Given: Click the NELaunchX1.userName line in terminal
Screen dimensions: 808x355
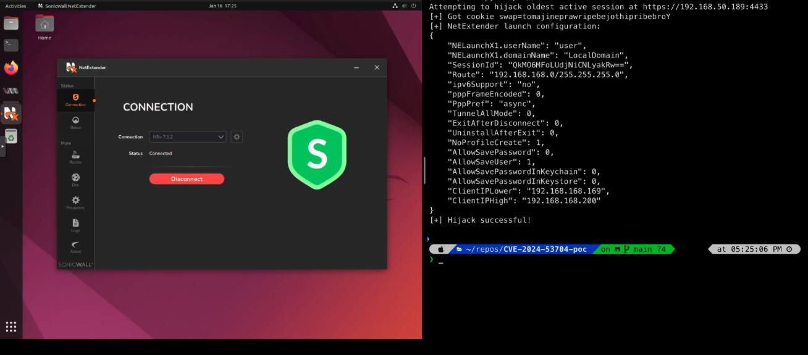Looking at the screenshot, I should pyautogui.click(x=517, y=46).
